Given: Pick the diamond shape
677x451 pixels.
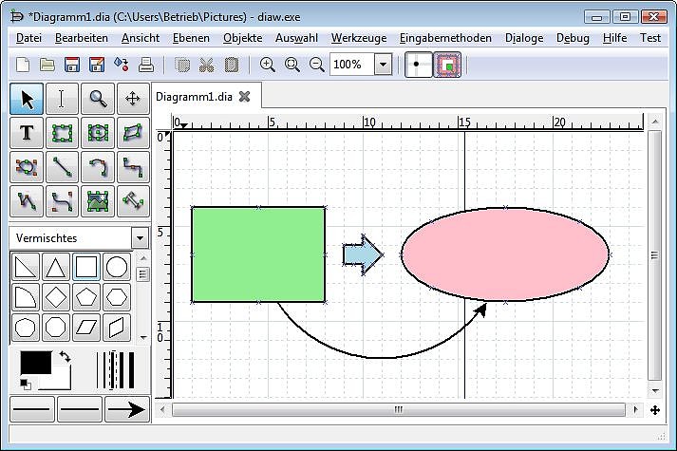Looking at the screenshot, I should pos(56,297).
